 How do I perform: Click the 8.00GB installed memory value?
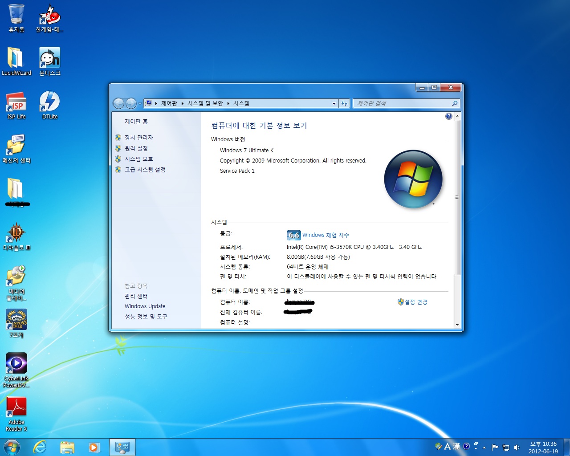pos(318,257)
